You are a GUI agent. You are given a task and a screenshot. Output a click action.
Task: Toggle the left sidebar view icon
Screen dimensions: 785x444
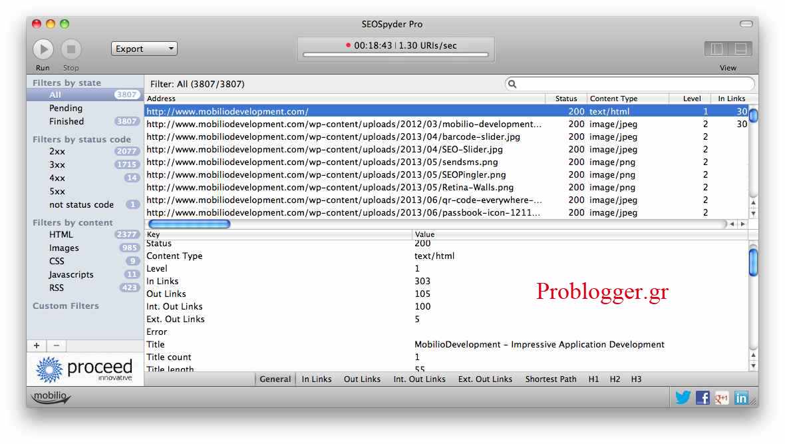716,49
